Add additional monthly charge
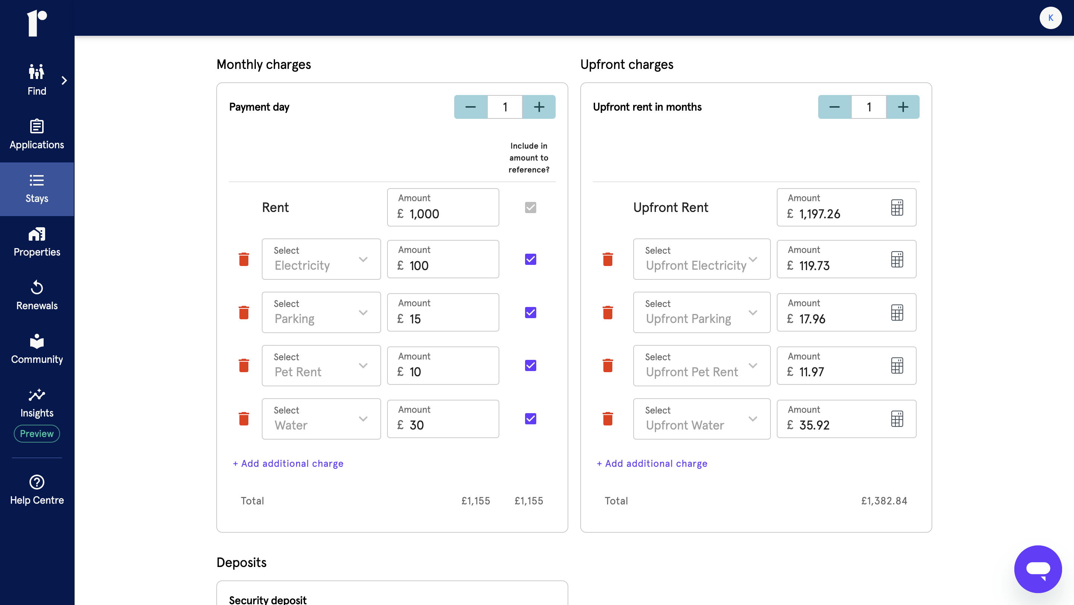Viewport: 1074px width, 605px height. (x=288, y=463)
